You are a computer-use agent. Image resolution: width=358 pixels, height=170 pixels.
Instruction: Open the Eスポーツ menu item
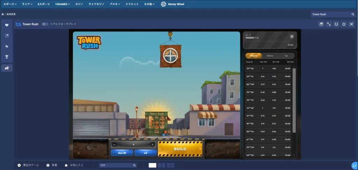[44, 4]
